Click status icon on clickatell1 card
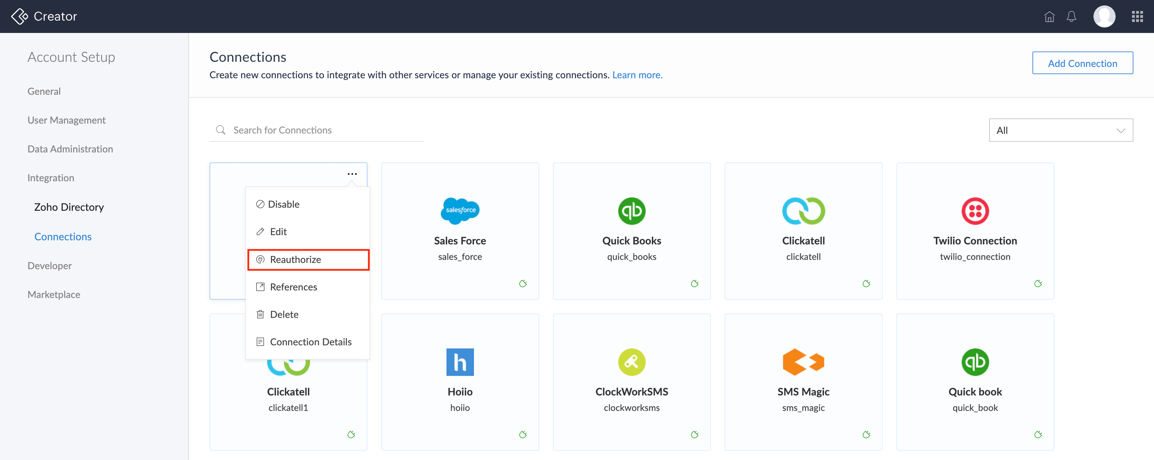The width and height of the screenshot is (1154, 460). (x=351, y=435)
